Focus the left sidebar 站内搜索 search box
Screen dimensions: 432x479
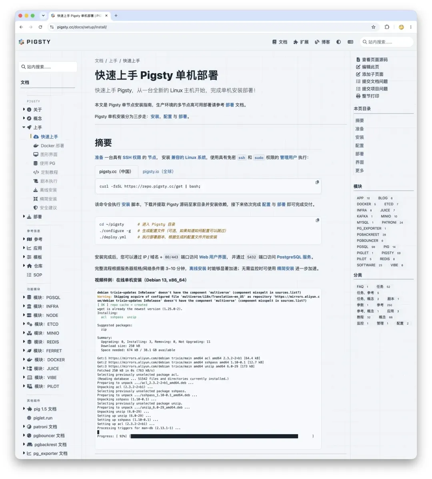coord(48,66)
